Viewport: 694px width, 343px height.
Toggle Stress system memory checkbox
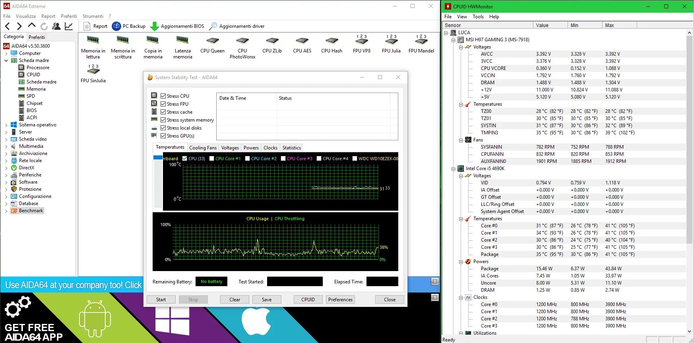click(163, 120)
